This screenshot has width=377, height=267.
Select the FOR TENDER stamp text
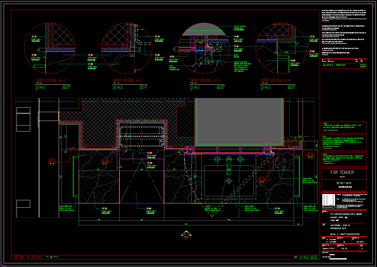(x=342, y=172)
